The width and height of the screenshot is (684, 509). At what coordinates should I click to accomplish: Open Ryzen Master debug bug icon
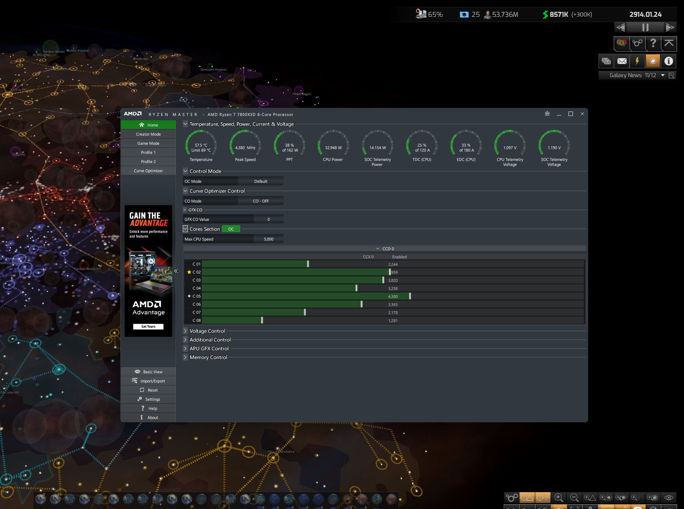pos(547,114)
